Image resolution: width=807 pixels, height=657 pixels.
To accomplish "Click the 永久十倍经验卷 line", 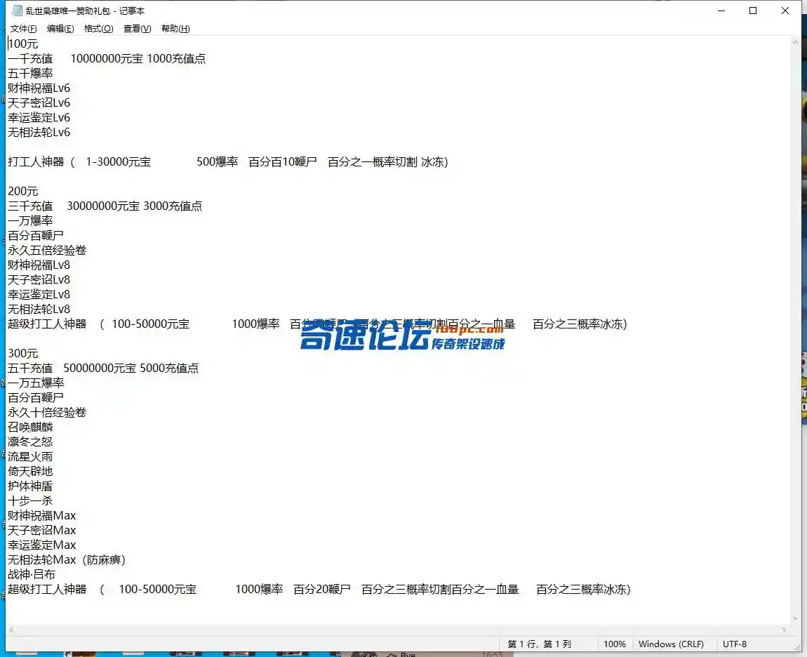I will (47, 413).
